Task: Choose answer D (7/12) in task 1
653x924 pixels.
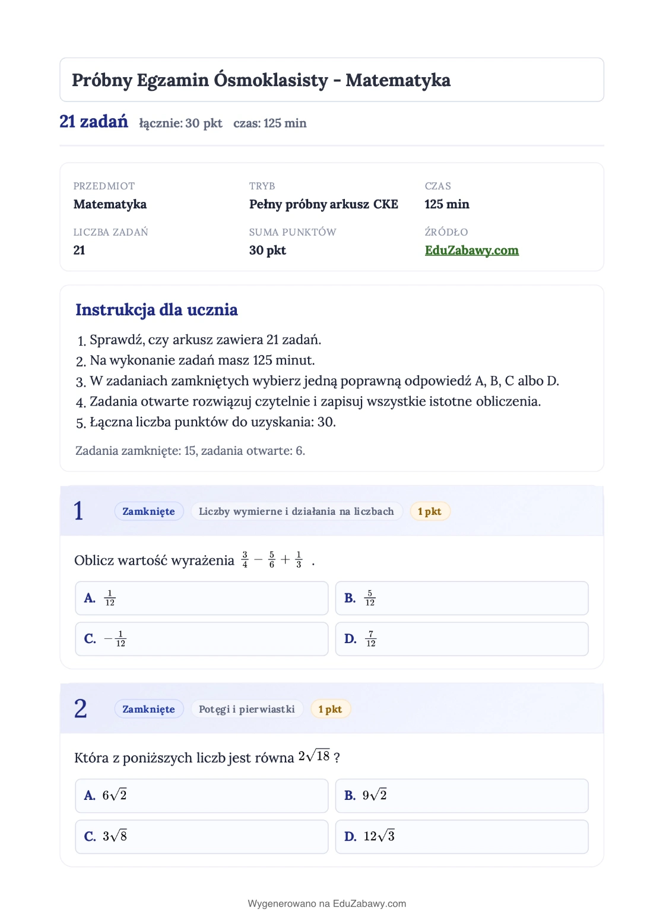Action: [461, 639]
